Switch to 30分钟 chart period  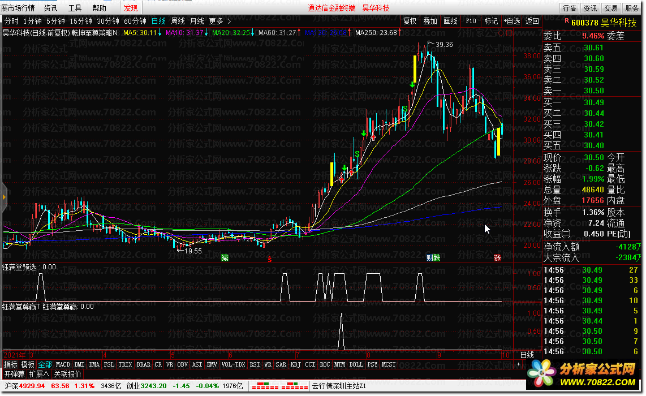pos(108,21)
